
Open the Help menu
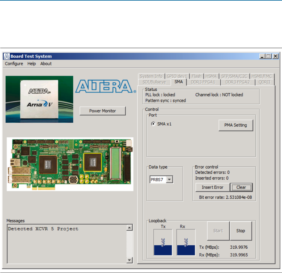tap(32, 64)
